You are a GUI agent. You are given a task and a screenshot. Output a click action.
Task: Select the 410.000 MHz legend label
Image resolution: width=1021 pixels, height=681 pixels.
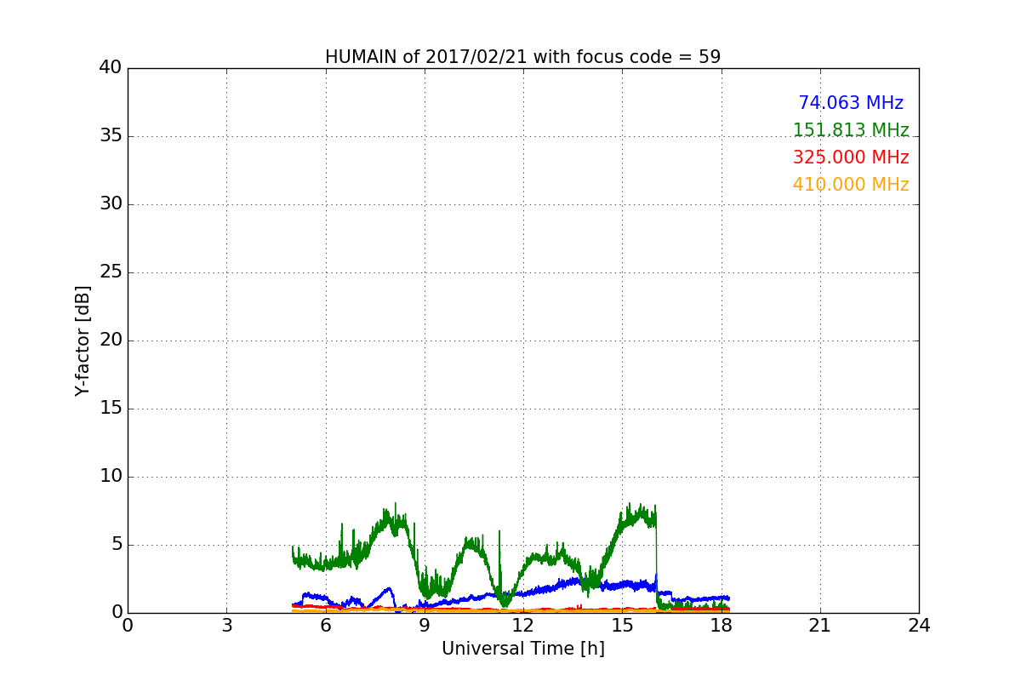[x=851, y=185]
